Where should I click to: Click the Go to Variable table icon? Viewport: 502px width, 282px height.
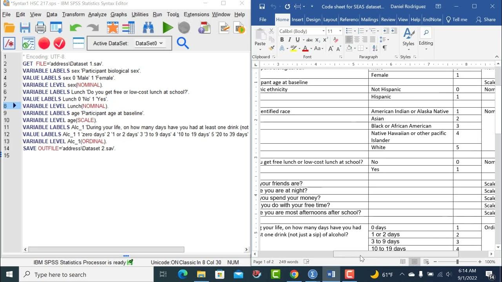(x=128, y=28)
